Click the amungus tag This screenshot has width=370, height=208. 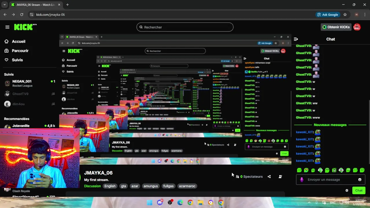click(x=151, y=186)
